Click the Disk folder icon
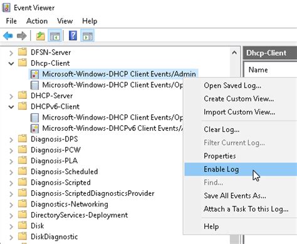This screenshot has height=244, width=297. [23, 225]
